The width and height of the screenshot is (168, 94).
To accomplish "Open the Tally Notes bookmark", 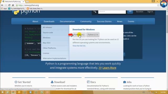I will (35, 9).
